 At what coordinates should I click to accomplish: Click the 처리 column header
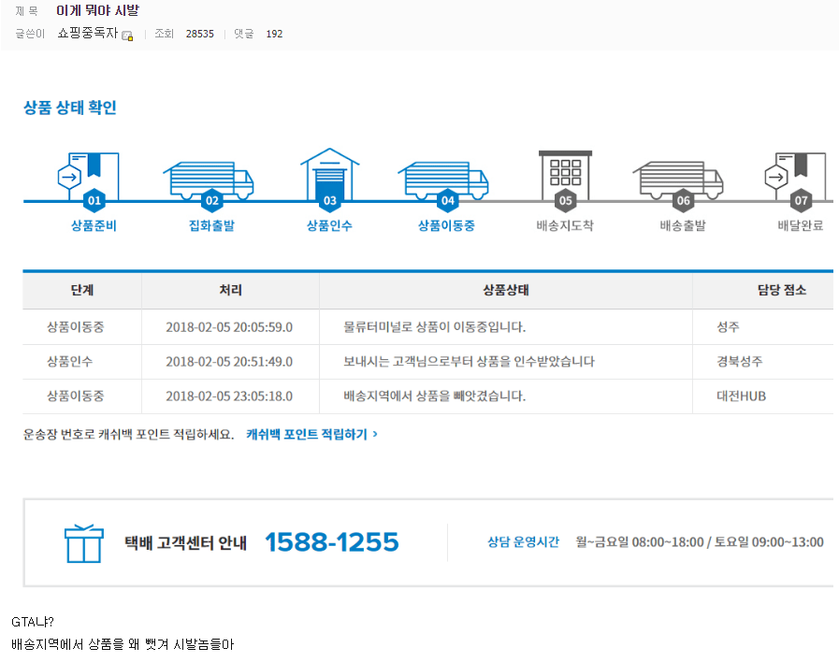[x=230, y=291]
